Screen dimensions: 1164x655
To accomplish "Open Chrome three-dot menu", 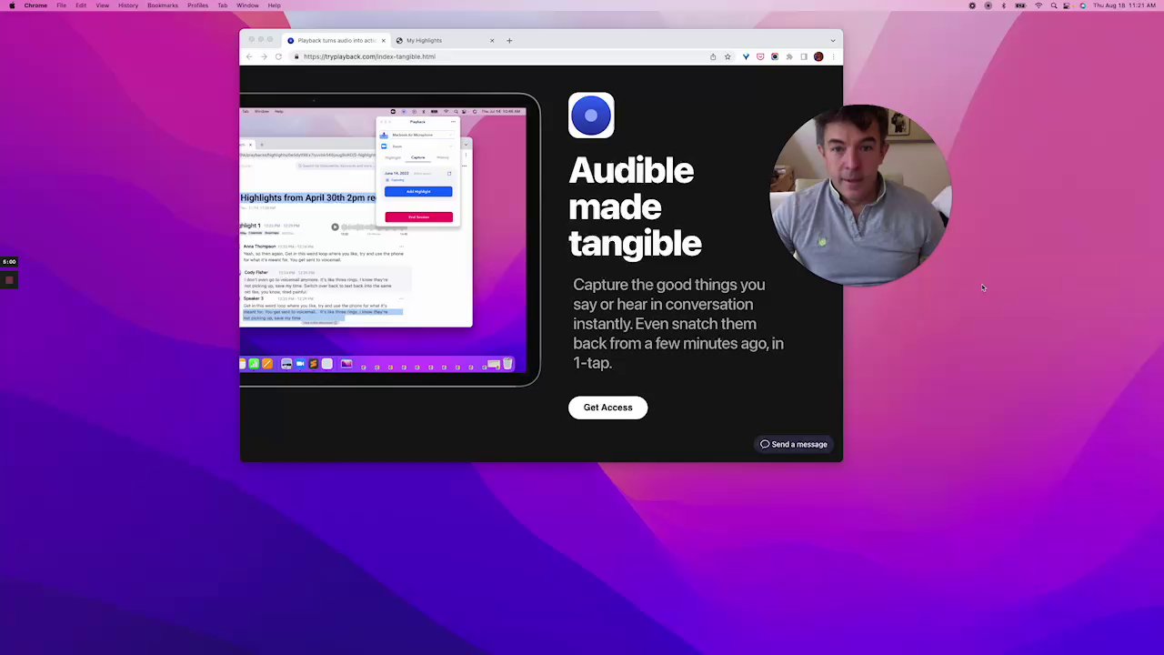I will 833,56.
